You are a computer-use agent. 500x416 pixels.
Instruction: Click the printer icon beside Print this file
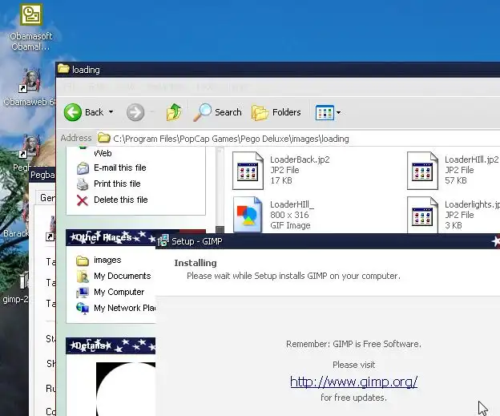[x=83, y=184]
